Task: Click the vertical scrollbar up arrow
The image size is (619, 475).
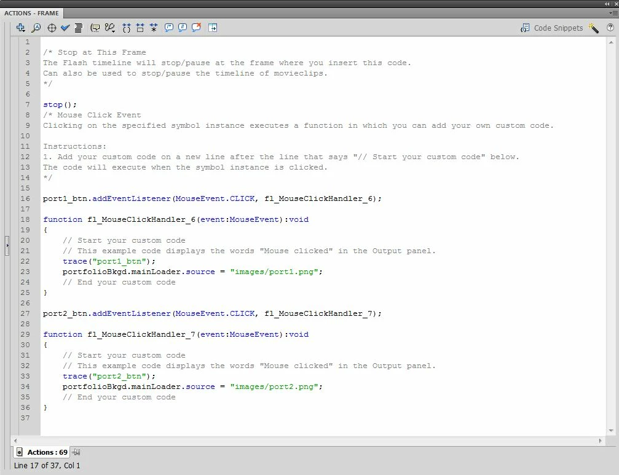Action: point(611,42)
